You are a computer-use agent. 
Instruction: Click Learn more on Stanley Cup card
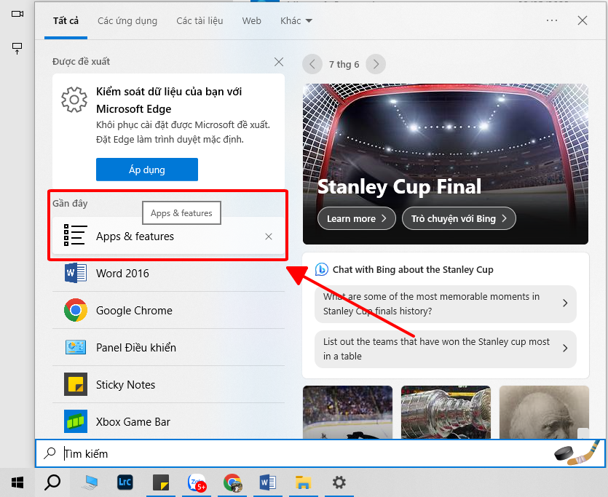(x=356, y=218)
